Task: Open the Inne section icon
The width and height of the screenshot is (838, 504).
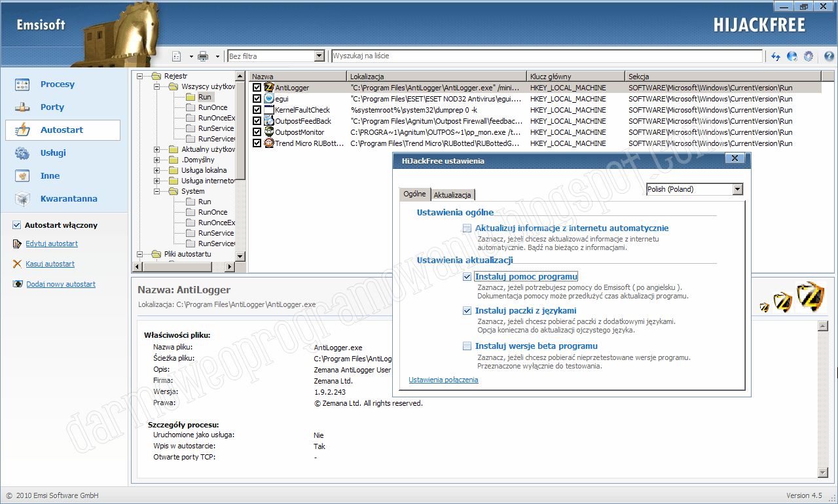Action: [x=22, y=176]
